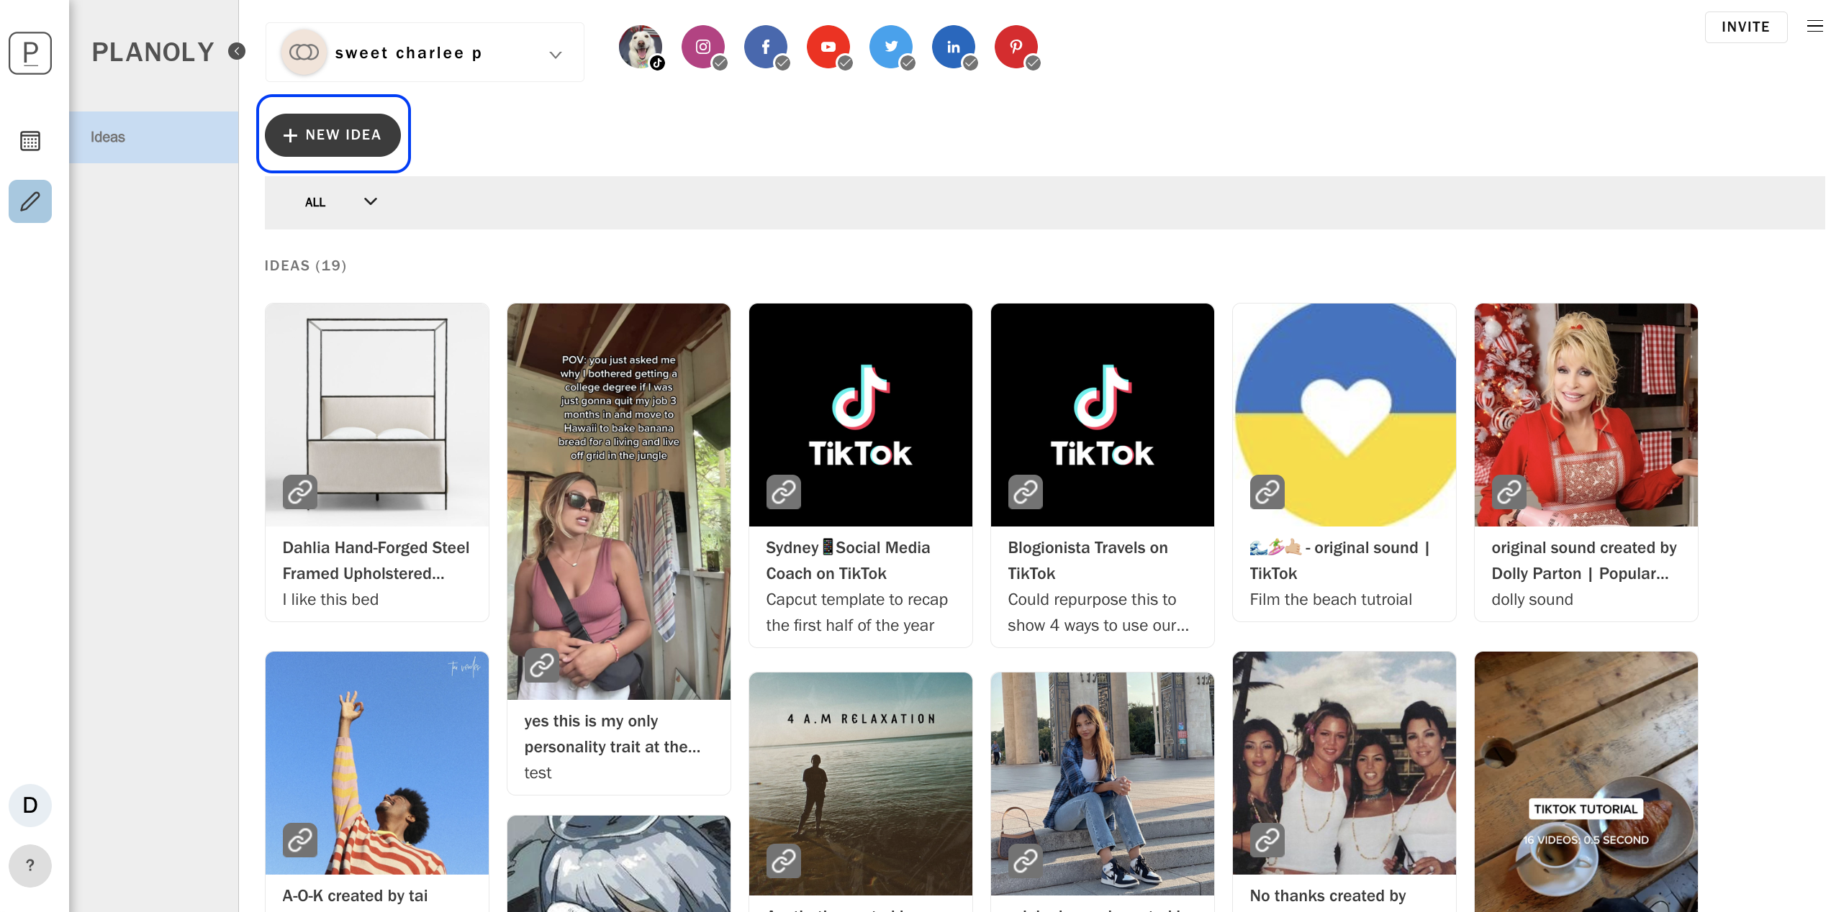
Task: Click the Planoly P logo icon
Action: [30, 53]
